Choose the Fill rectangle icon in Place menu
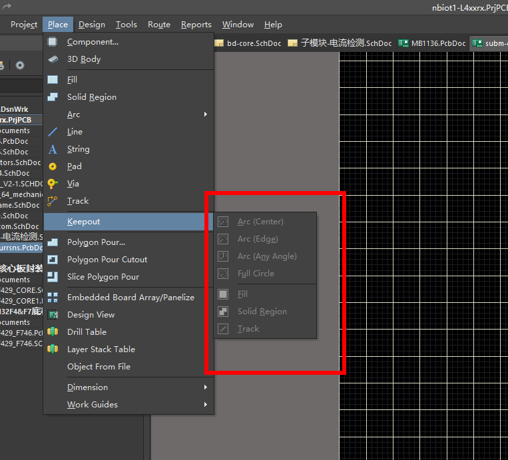The image size is (508, 460). click(x=53, y=80)
